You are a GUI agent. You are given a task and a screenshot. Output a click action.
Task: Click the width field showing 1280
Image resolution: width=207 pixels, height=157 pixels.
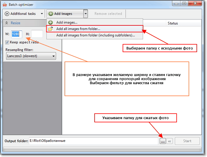[17, 34]
